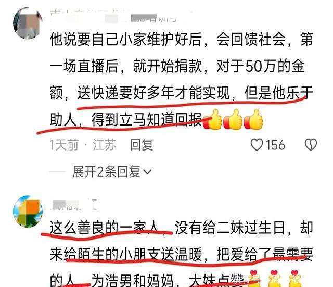Tap the 江苏 location label
The image size is (333, 287).
pyautogui.click(x=104, y=145)
